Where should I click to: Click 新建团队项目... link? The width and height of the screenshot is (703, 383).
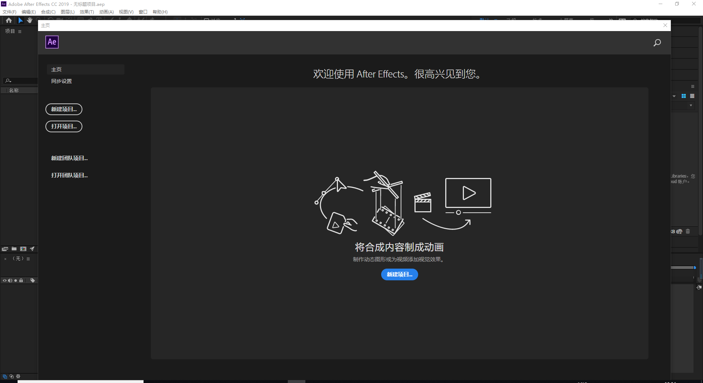coord(70,158)
